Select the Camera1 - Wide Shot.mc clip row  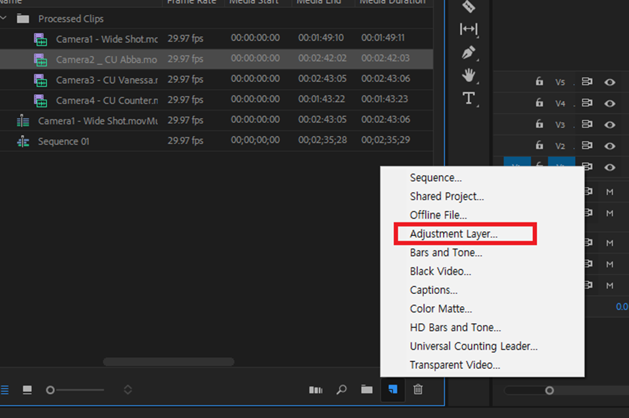(x=216, y=39)
